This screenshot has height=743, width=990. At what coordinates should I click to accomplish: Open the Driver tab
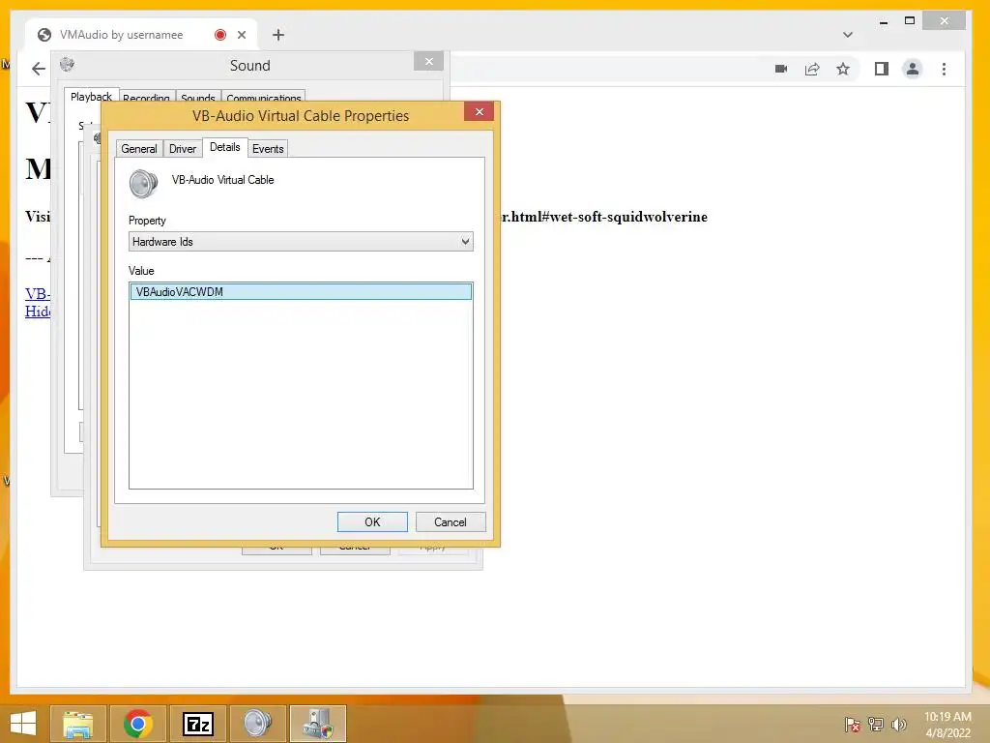tap(183, 148)
